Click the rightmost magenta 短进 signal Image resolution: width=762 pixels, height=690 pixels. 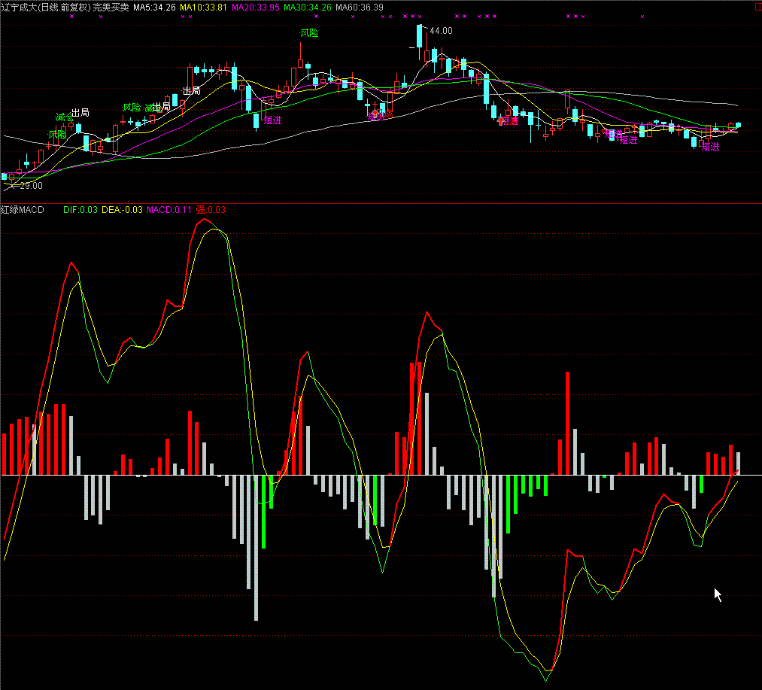711,147
